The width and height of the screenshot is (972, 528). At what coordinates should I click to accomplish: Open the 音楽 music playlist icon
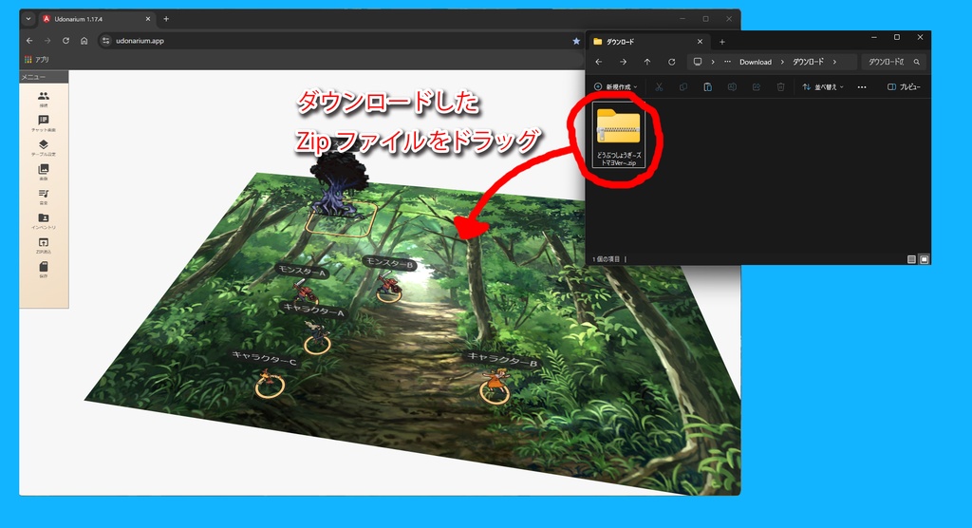tap(44, 196)
